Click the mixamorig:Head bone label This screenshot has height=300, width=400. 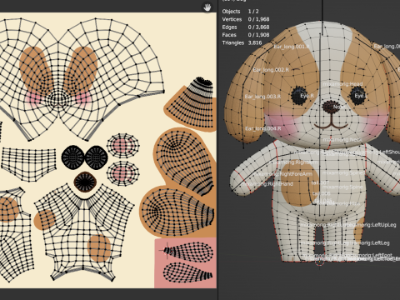click(342, 84)
